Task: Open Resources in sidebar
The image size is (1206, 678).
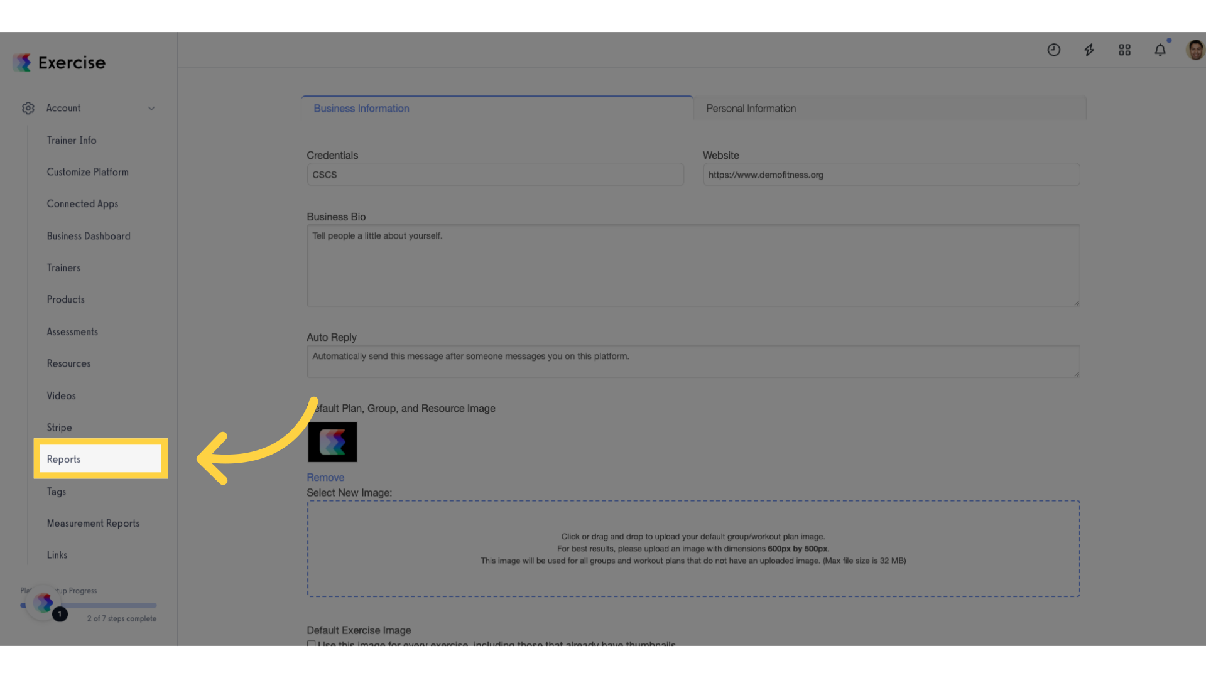Action: (x=68, y=363)
